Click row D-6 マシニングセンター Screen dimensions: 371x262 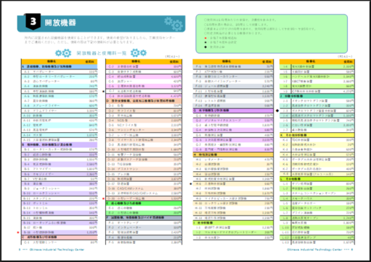(144, 130)
